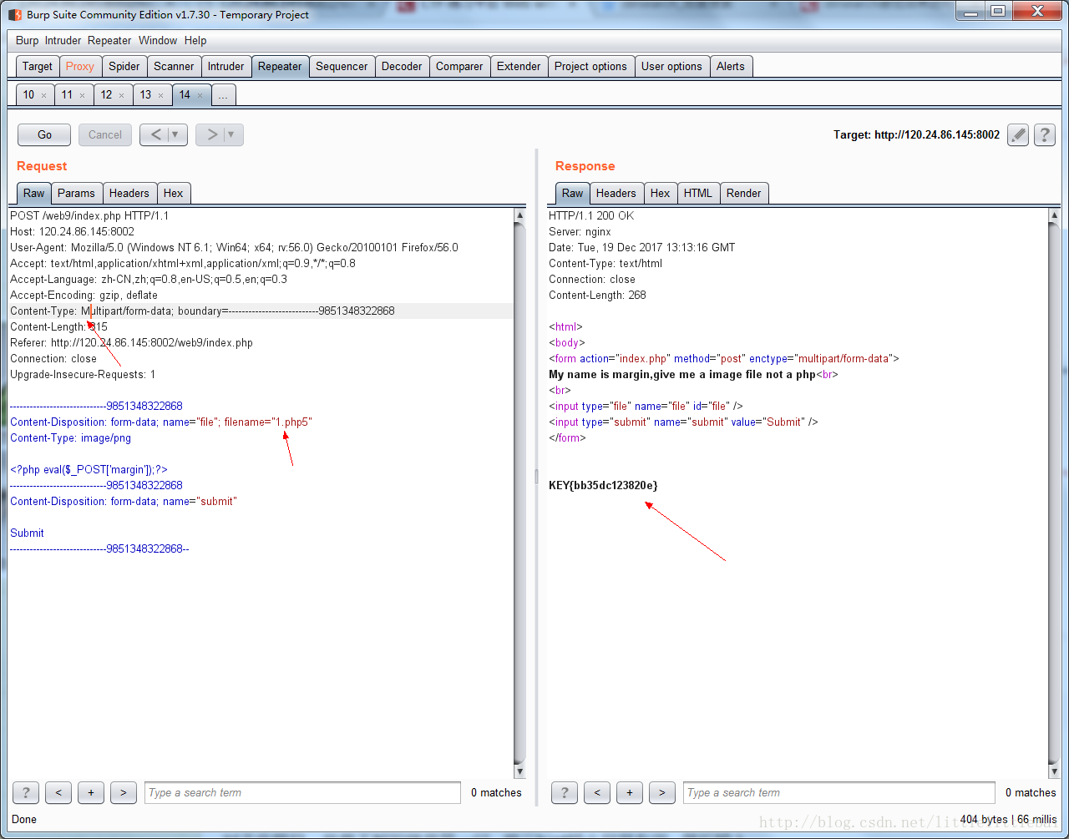Screen dimensions: 1069x839
Task: Click request search next match button
Action: (x=124, y=792)
